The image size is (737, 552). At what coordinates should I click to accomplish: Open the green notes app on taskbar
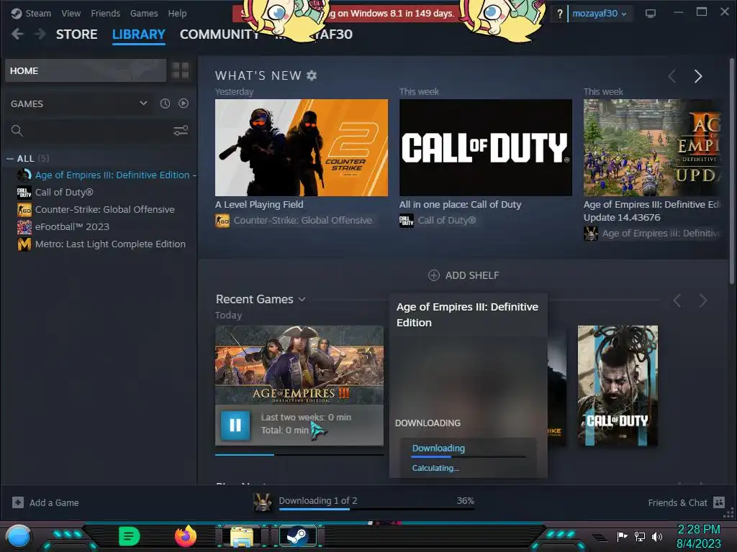pos(130,536)
